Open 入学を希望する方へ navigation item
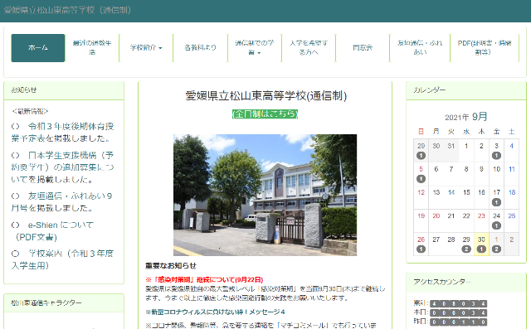The height and width of the screenshot is (329, 531). 309,48
